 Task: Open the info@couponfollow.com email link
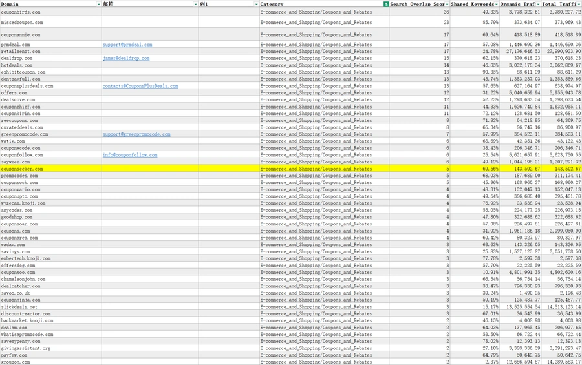click(130, 155)
